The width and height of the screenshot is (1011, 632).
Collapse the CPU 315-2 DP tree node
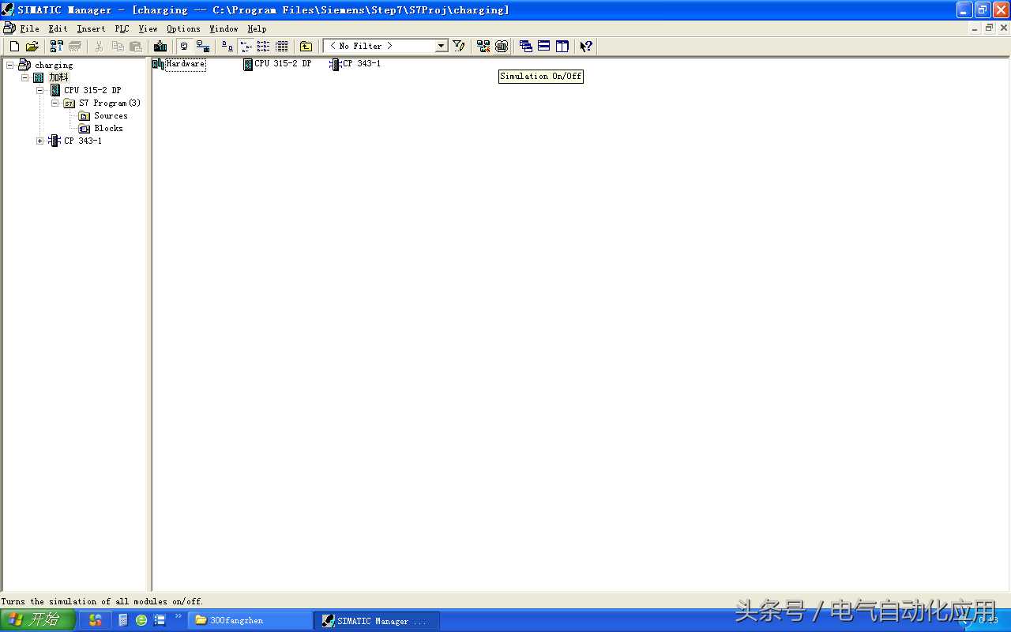pos(40,90)
